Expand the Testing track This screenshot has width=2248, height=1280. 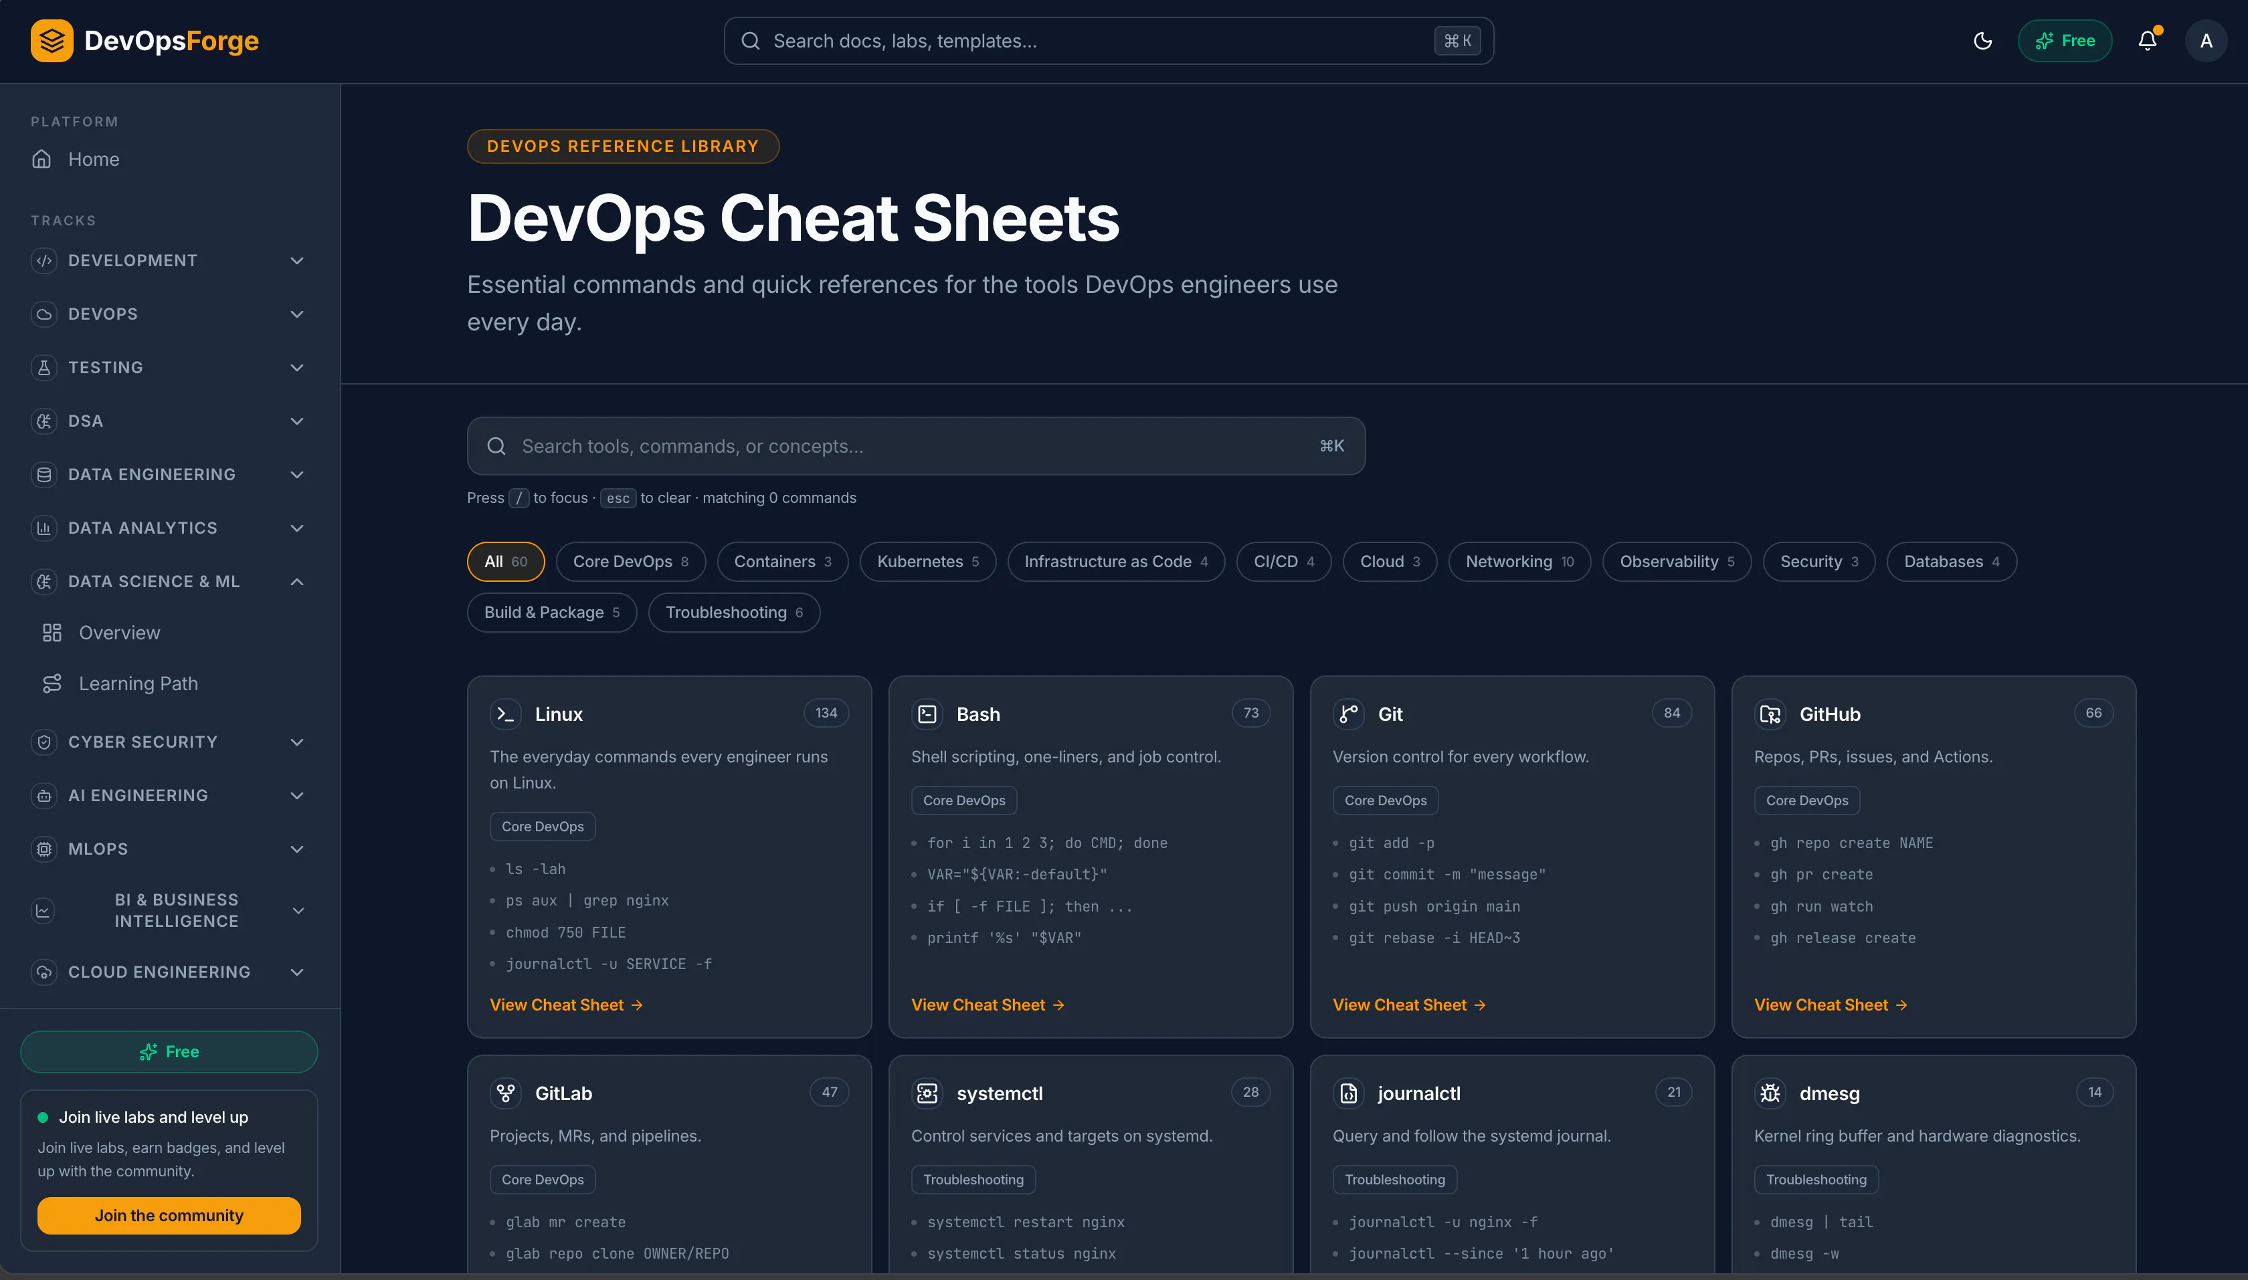(x=167, y=367)
